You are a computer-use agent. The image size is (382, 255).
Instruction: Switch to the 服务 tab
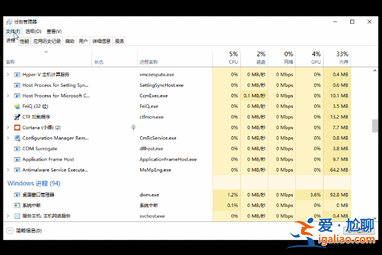119,41
